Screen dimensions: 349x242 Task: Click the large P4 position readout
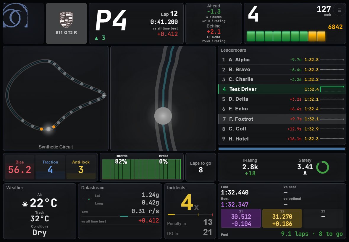[111, 20]
